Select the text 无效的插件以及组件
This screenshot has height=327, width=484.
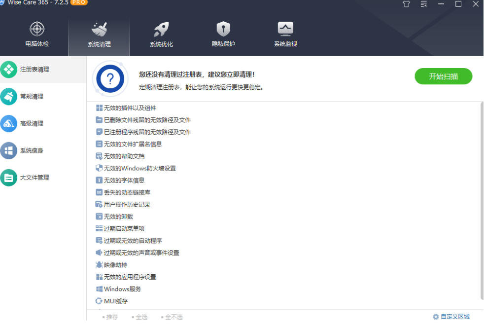(130, 108)
